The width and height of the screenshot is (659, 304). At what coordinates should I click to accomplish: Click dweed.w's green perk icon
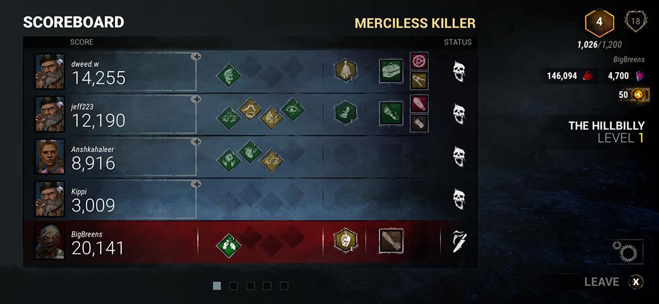[229, 76]
